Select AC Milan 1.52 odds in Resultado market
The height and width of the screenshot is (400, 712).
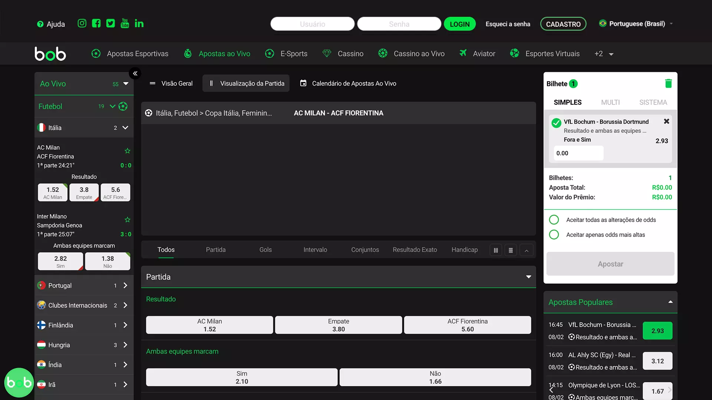click(x=210, y=325)
